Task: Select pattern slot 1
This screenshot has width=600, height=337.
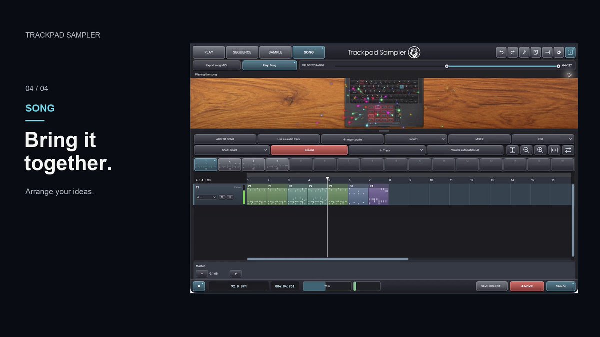Action: 206,164
